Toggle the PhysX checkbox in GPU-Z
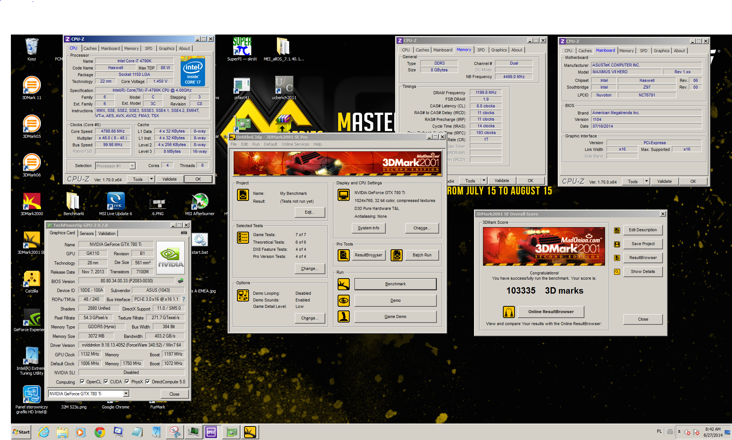 point(127,381)
